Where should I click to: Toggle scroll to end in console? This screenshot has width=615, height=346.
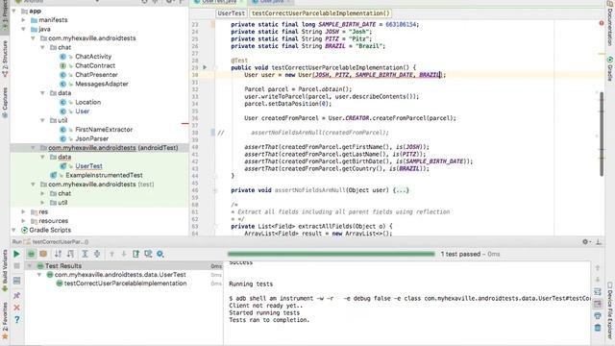point(598,304)
